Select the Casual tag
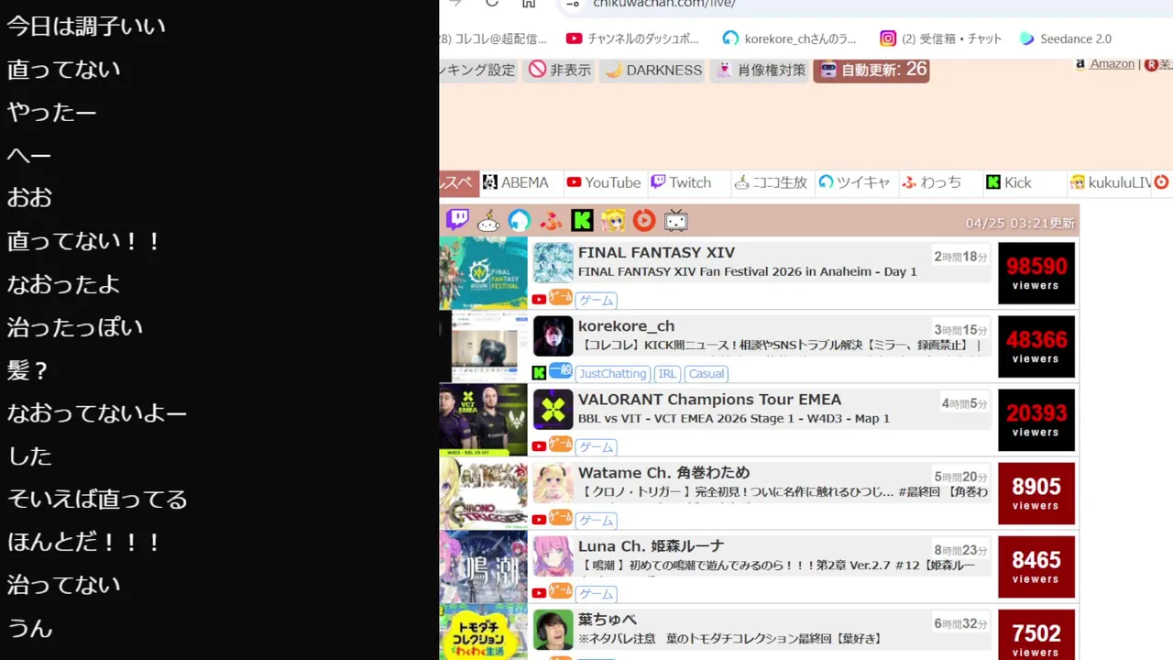The height and width of the screenshot is (660, 1173). tap(707, 374)
